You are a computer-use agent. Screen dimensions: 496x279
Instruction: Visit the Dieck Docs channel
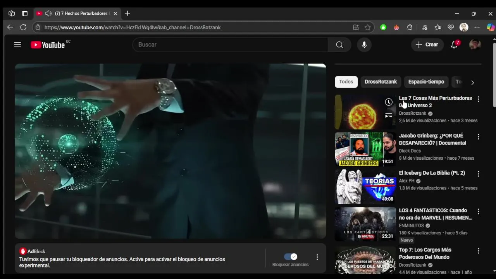tap(410, 151)
